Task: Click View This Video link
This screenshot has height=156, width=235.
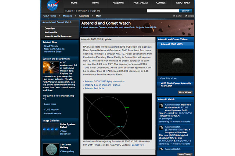Action: [168, 78]
